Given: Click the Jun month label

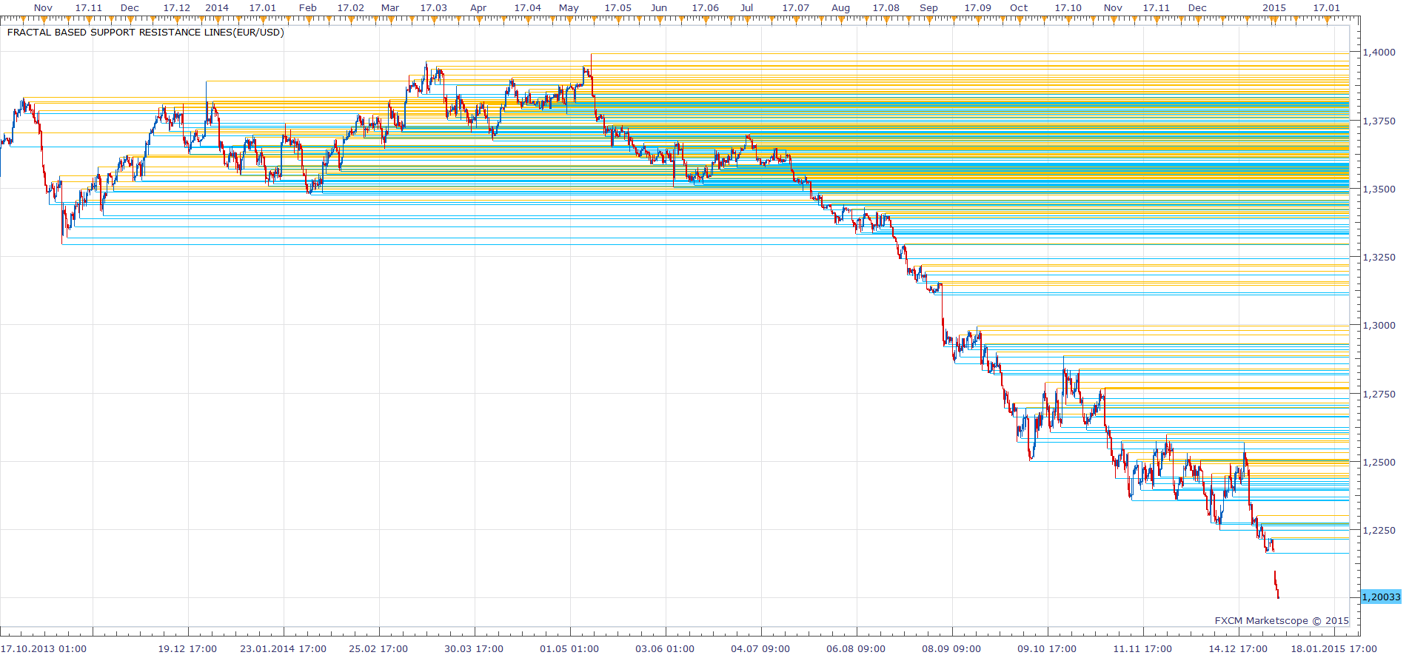Looking at the screenshot, I should (x=659, y=7).
